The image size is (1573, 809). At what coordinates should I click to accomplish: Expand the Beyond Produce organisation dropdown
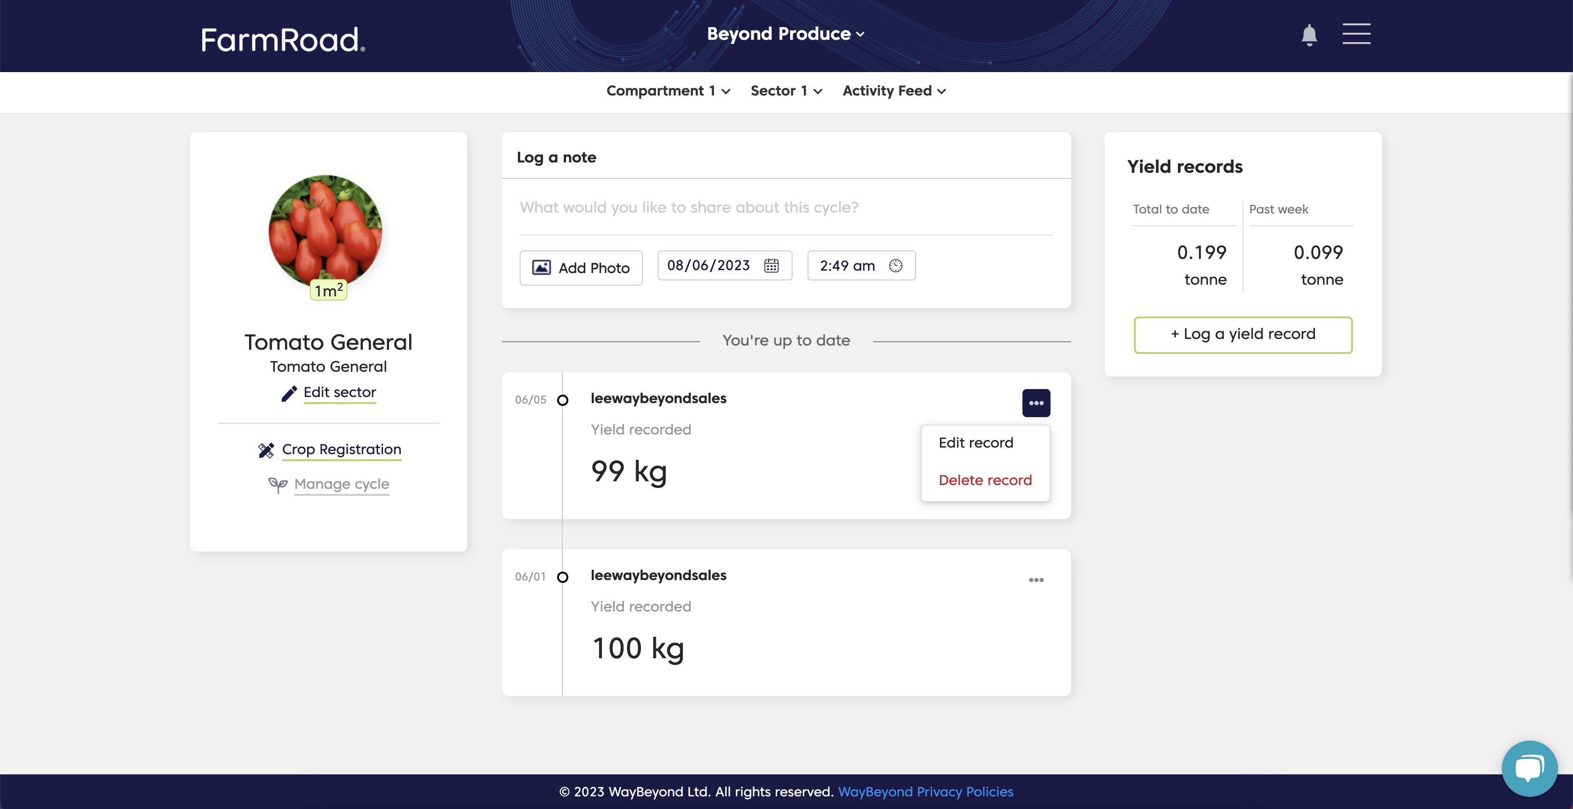[x=785, y=34]
